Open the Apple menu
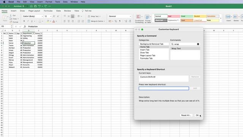 click(x=4, y=2)
